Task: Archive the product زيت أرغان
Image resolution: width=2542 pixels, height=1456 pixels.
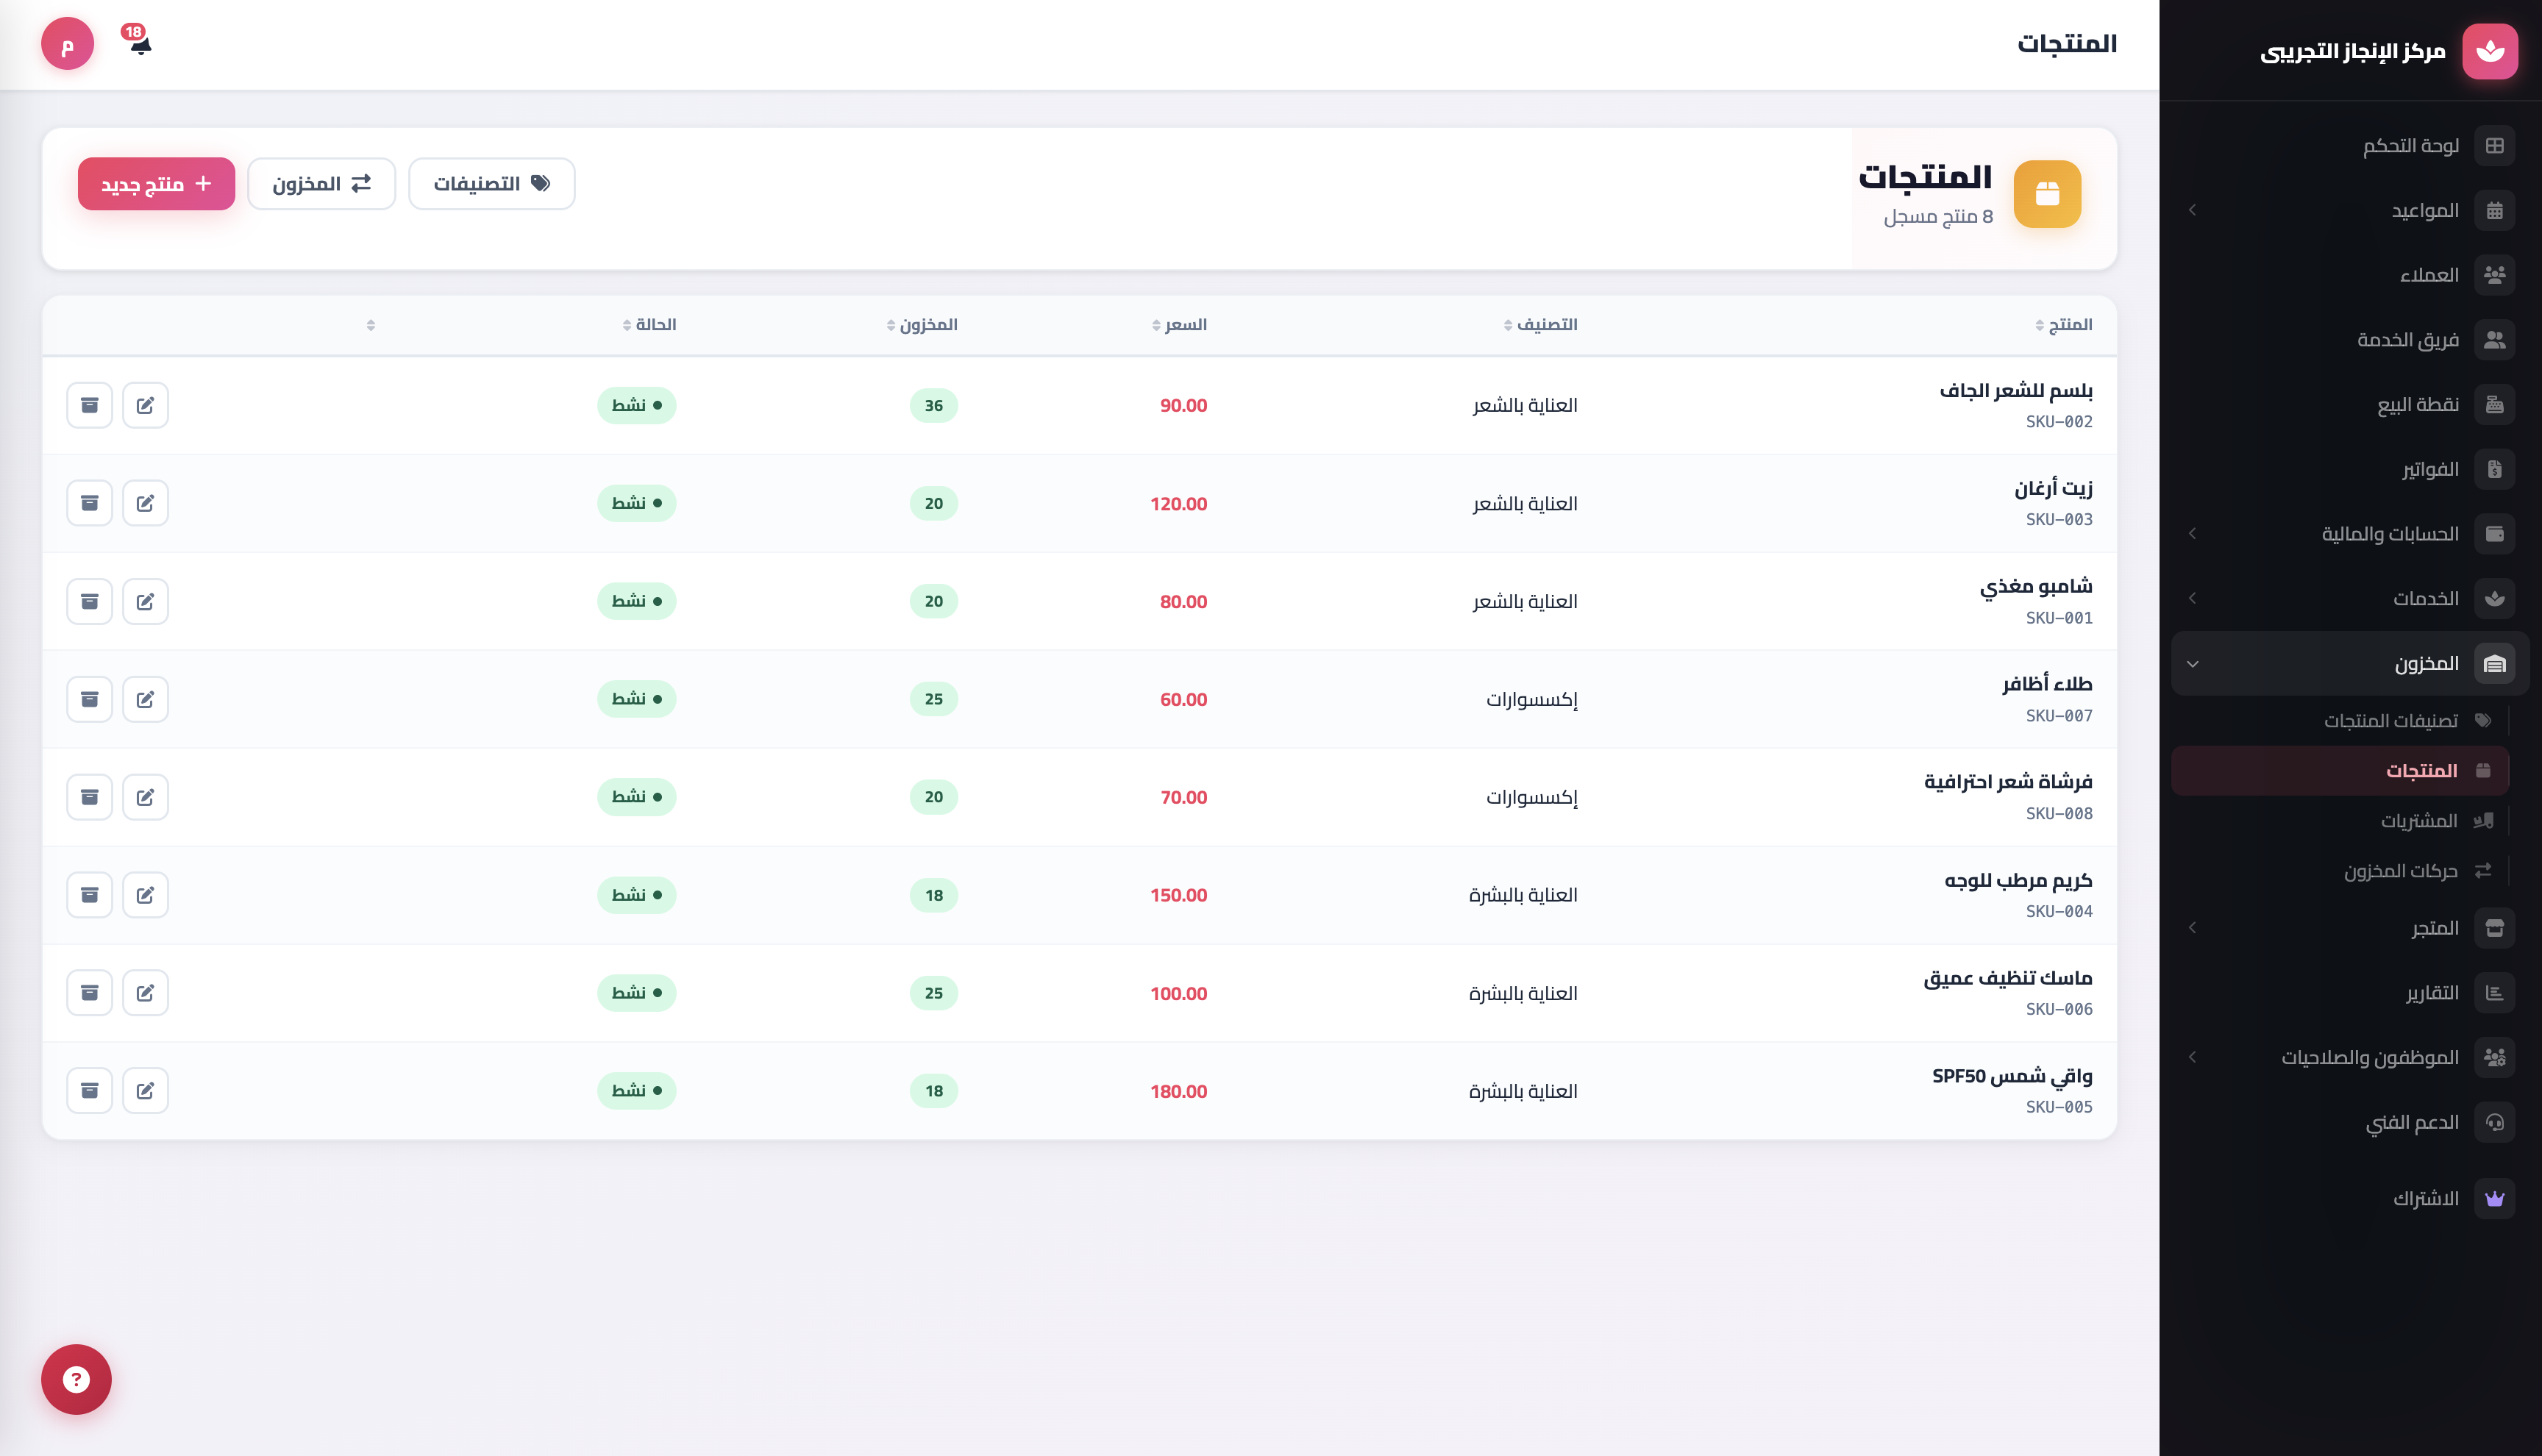Action: tap(89, 503)
